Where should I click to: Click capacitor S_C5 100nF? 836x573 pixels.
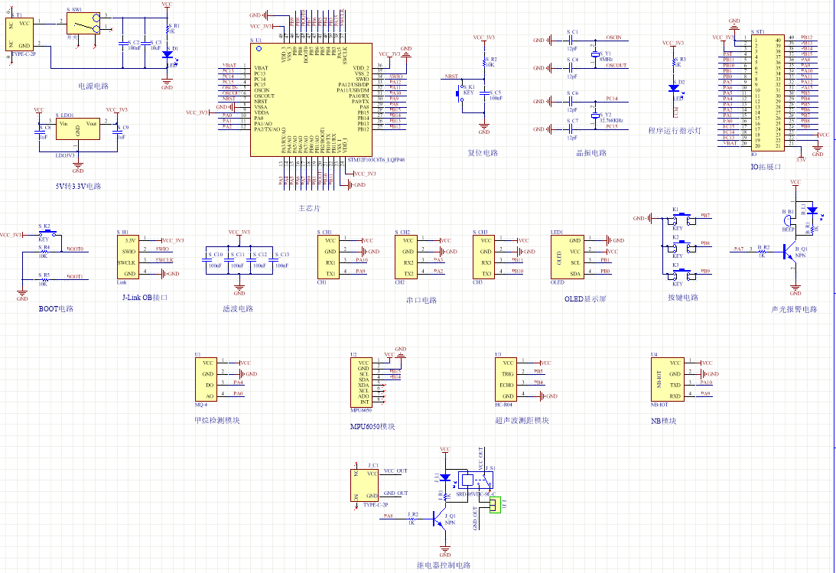pyautogui.click(x=484, y=94)
